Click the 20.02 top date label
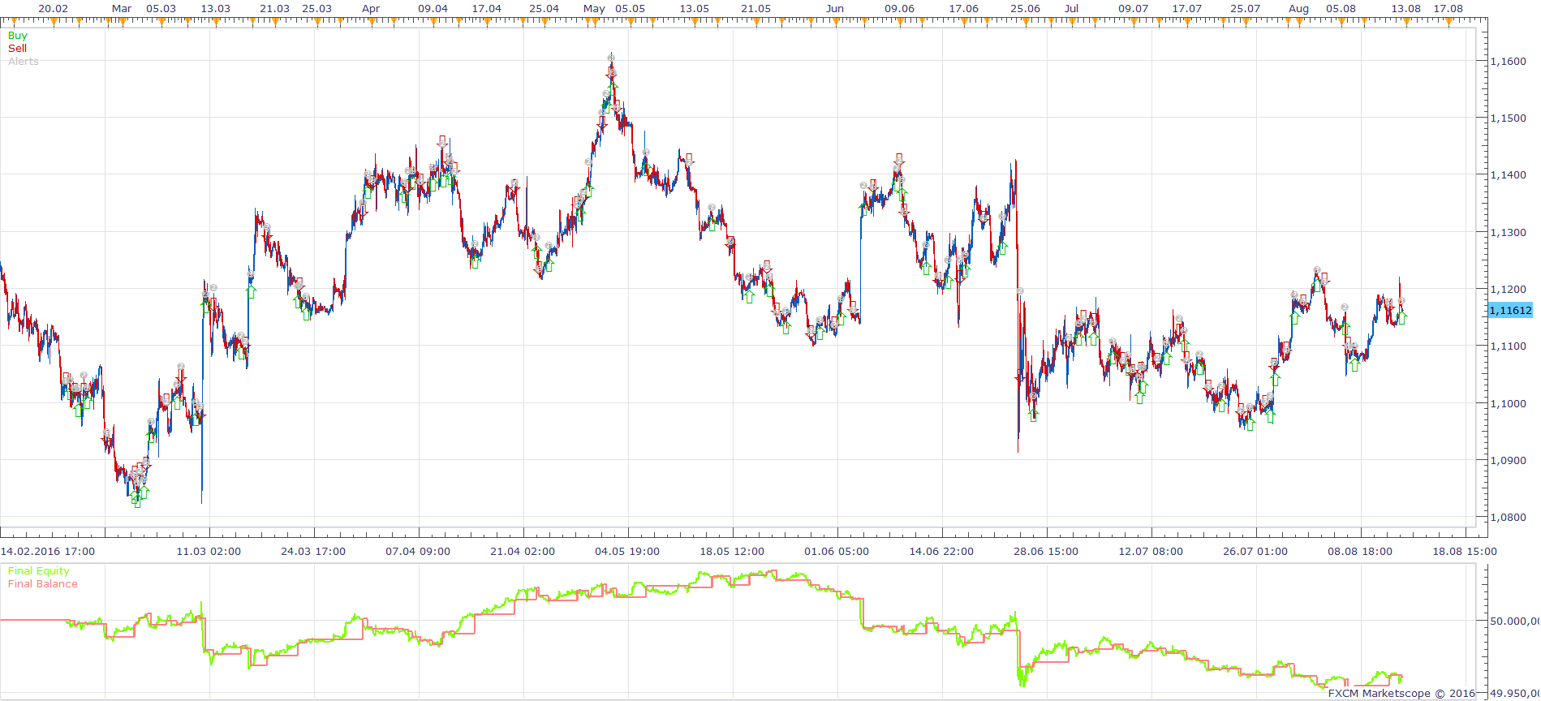Screen dimensions: 1541x701 53,9
